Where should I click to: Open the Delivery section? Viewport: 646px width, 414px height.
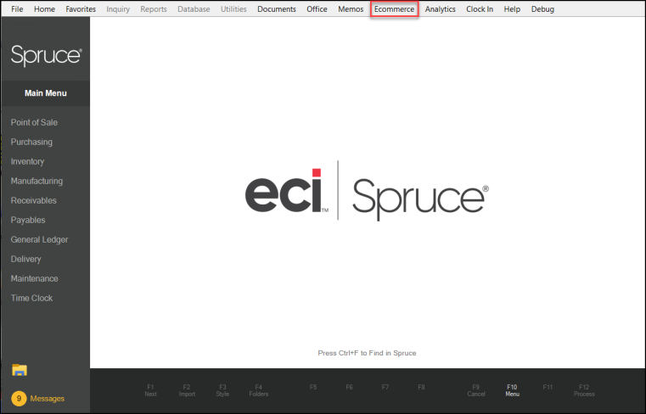tap(26, 259)
